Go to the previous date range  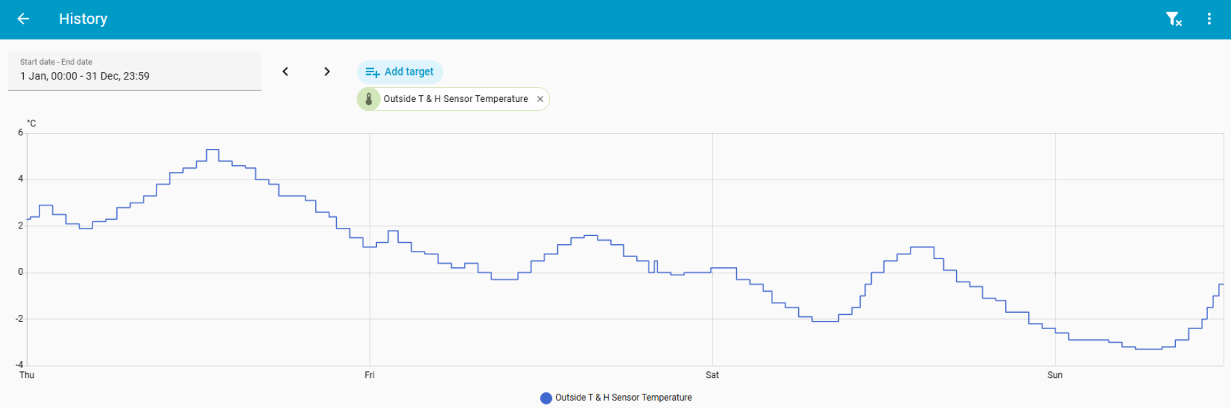pos(286,71)
